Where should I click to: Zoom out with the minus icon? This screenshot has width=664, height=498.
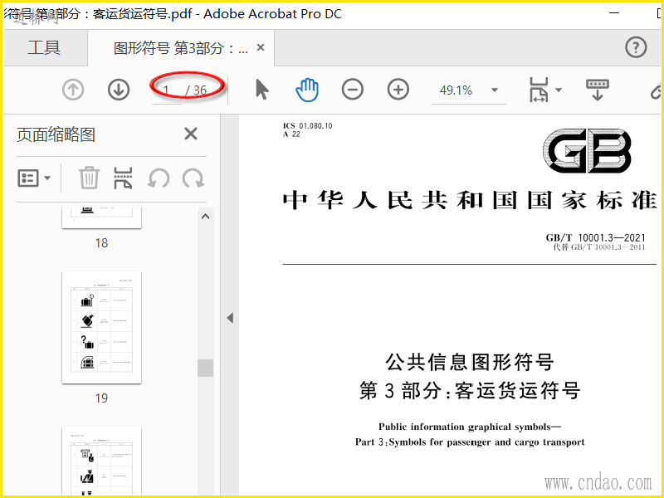click(352, 90)
